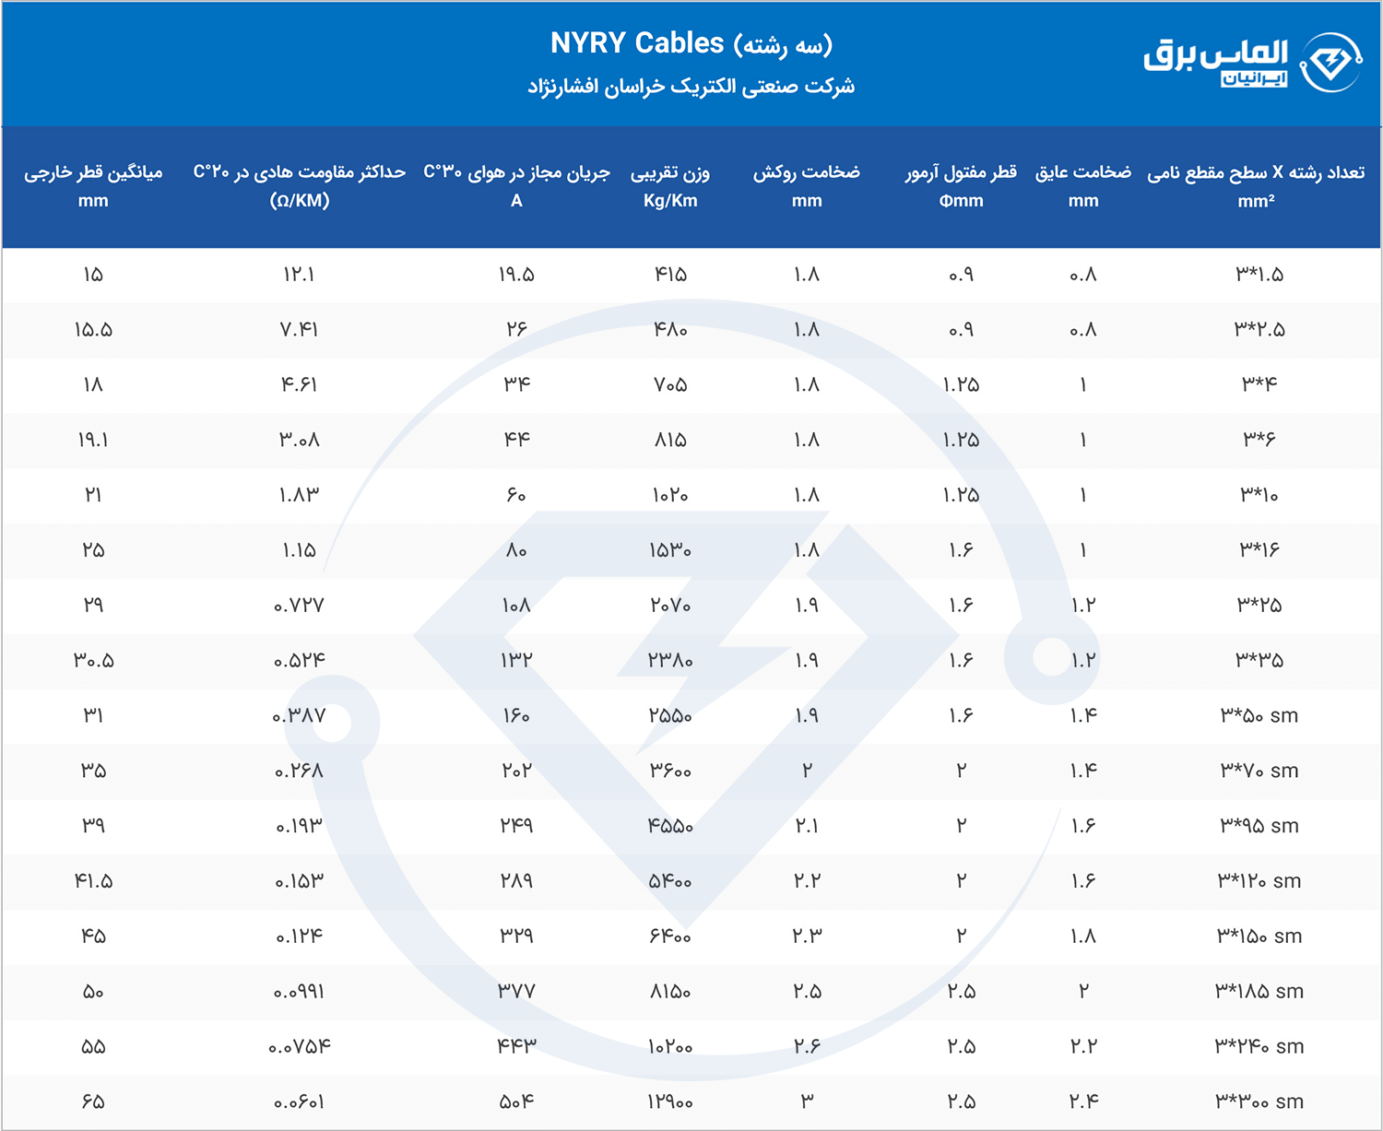Click the column header میانگین قطر خارجی
1383x1131 pixels.
[x=93, y=185]
